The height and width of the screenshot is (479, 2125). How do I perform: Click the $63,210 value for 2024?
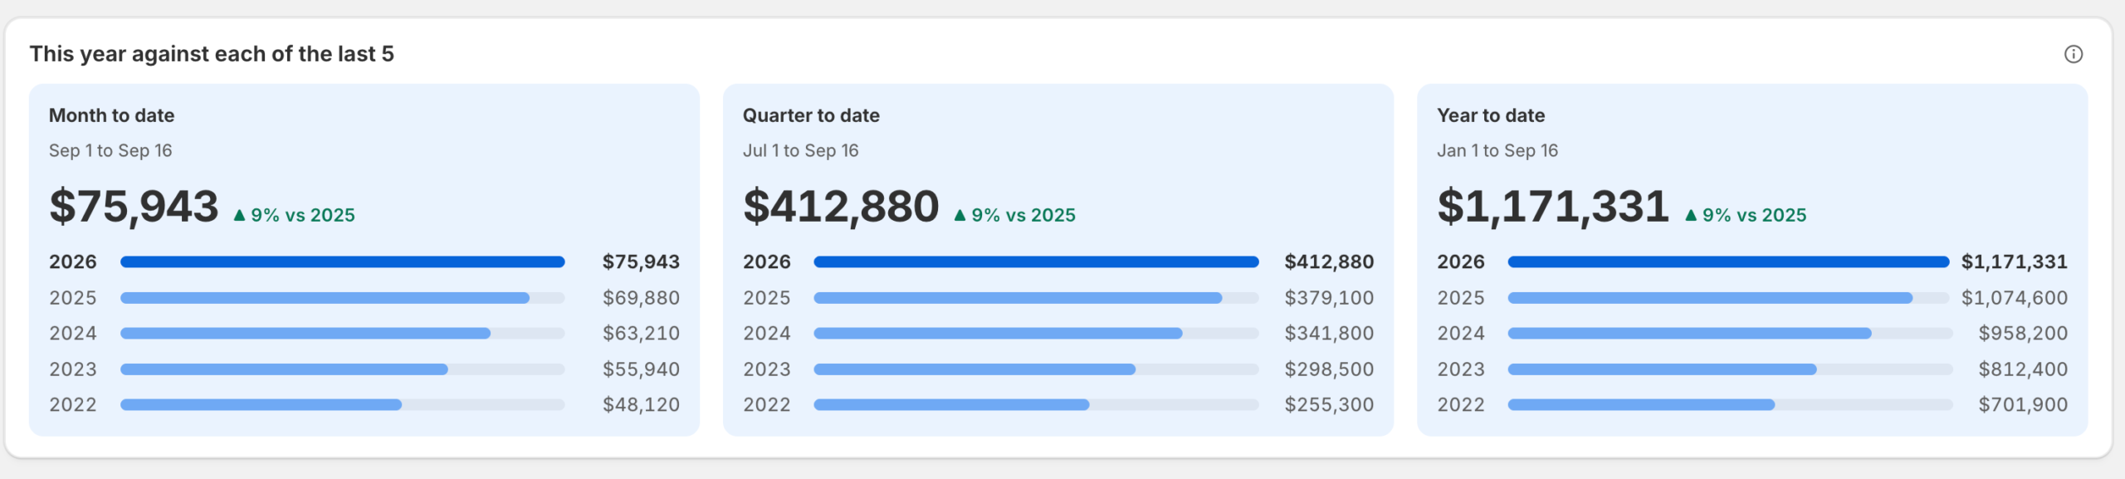[641, 333]
